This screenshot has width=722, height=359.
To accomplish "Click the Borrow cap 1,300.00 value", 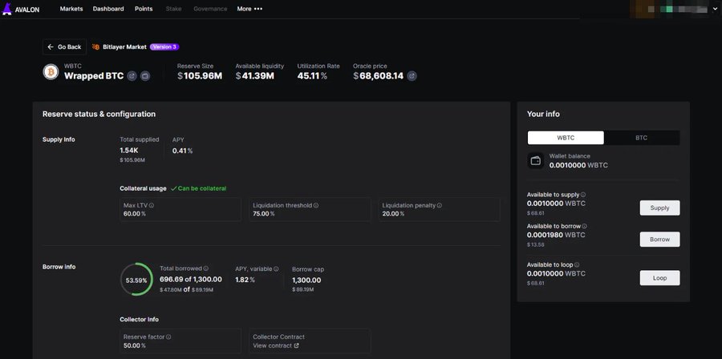I will click(x=306, y=280).
